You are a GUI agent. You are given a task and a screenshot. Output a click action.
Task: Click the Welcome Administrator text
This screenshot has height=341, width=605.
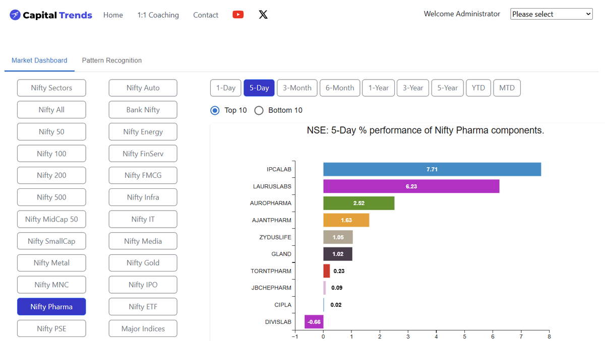point(462,14)
